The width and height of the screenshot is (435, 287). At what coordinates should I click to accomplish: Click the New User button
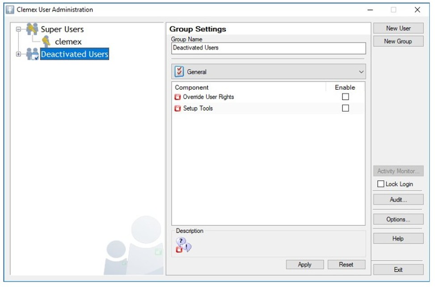(398, 28)
